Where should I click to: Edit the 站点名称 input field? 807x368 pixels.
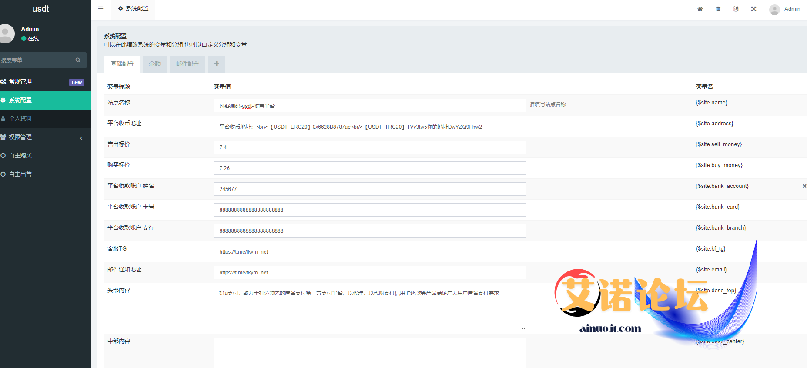click(370, 106)
